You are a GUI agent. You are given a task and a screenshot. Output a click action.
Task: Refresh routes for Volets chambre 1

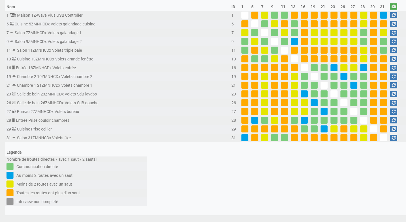(x=393, y=85)
